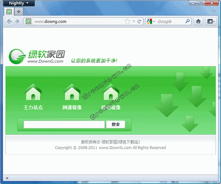Open the Nightly application menu
221x184 pixels.
tap(19, 3)
